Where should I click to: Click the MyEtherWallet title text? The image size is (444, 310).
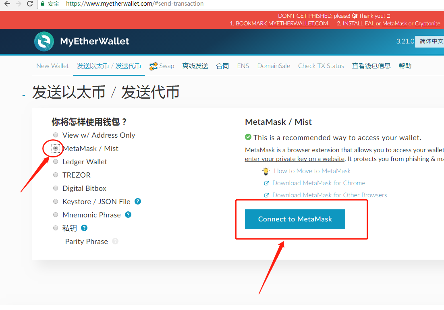click(x=95, y=41)
